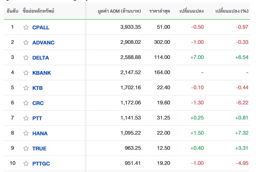Select KTB value 1,702.16
This screenshot has width=256, height=172.
click(x=131, y=88)
